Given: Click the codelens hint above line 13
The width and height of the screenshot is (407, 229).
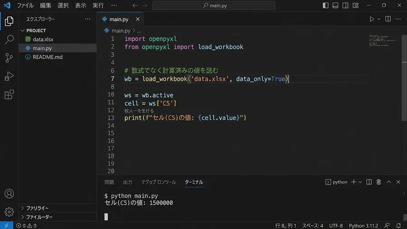Looking at the screenshot, I should point(139,110).
